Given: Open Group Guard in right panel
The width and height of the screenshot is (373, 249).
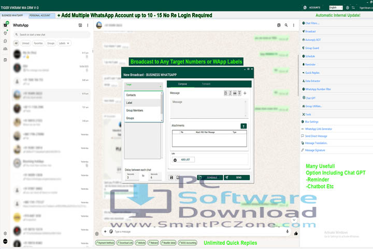Looking at the screenshot, I should click(310, 48).
